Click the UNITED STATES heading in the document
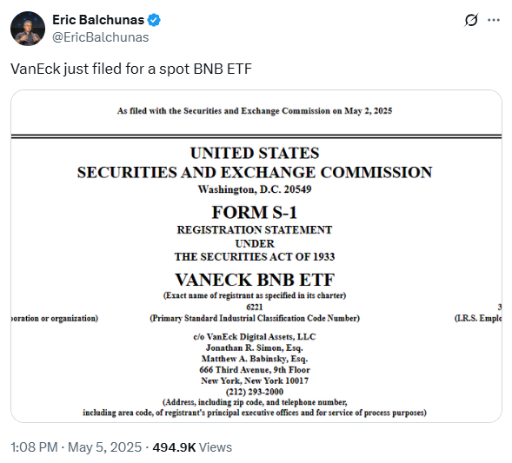 (255, 153)
